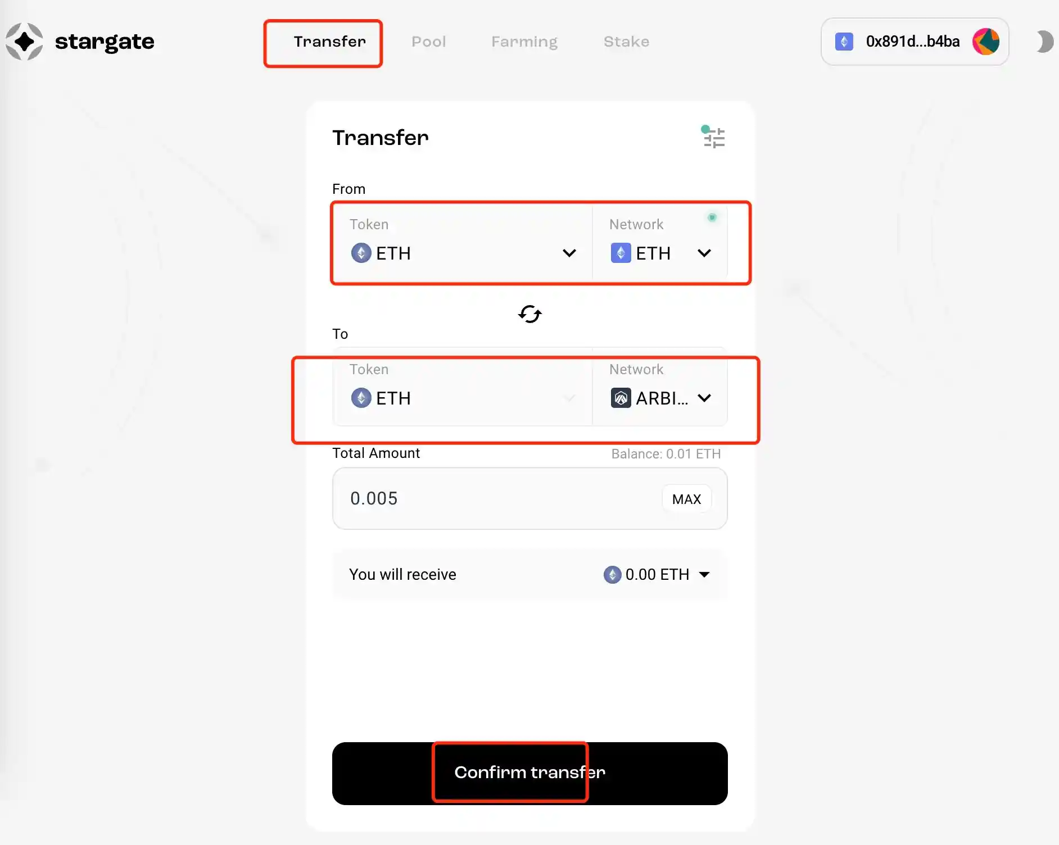
Task: Click the ETH icon next to receive amount
Action: coord(612,575)
